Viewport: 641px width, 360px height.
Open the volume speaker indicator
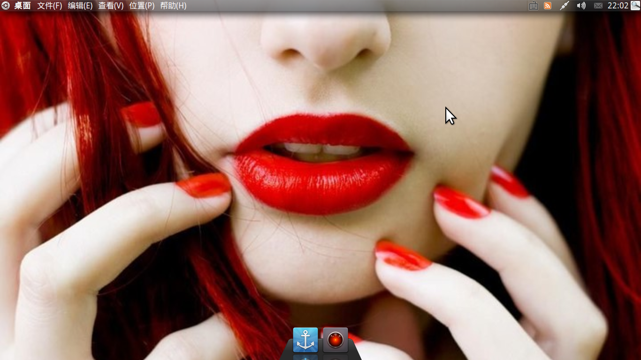[581, 6]
